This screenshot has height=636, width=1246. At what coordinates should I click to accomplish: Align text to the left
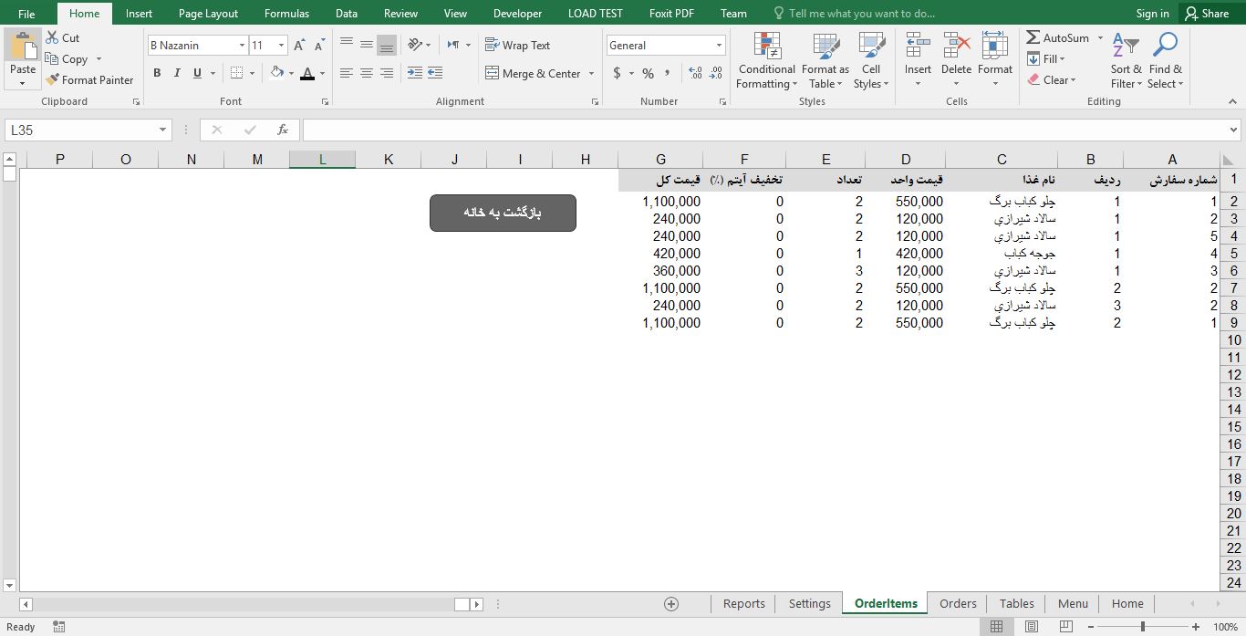point(347,73)
